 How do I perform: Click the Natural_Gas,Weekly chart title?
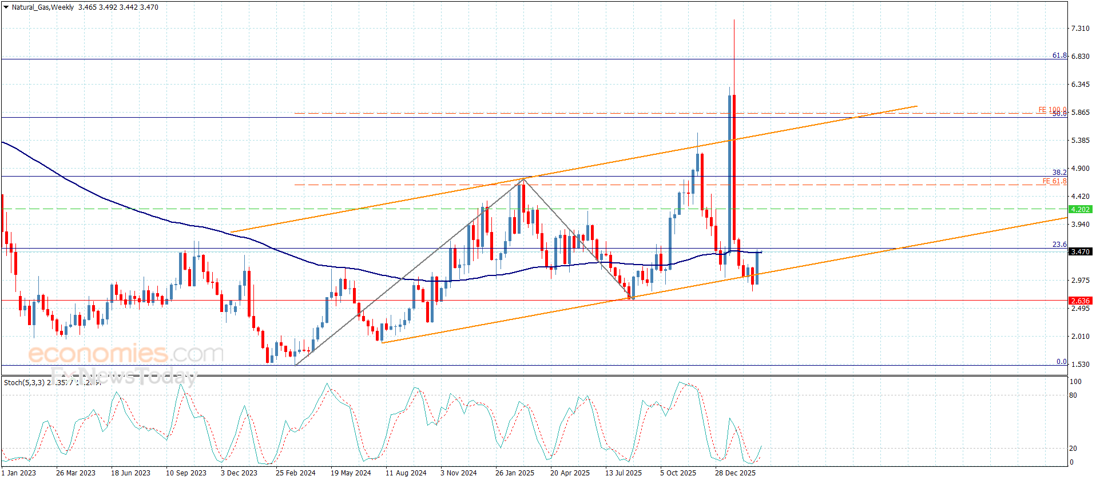coord(43,7)
